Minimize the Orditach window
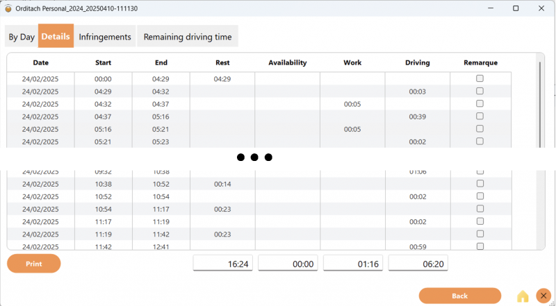This screenshot has height=306, width=556. click(x=491, y=8)
